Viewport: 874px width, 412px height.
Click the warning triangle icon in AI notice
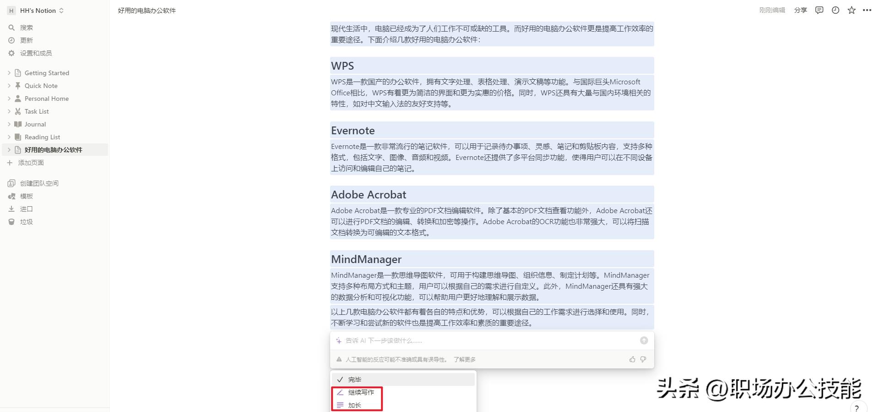339,359
